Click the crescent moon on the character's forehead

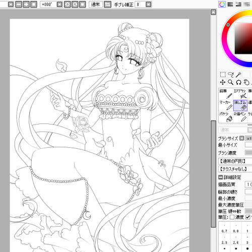click(125, 49)
